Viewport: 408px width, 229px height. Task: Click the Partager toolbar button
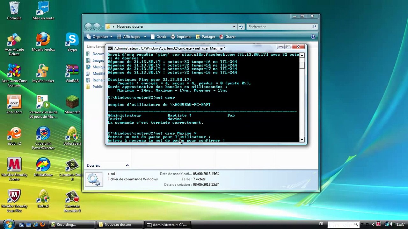pyautogui.click(x=206, y=37)
